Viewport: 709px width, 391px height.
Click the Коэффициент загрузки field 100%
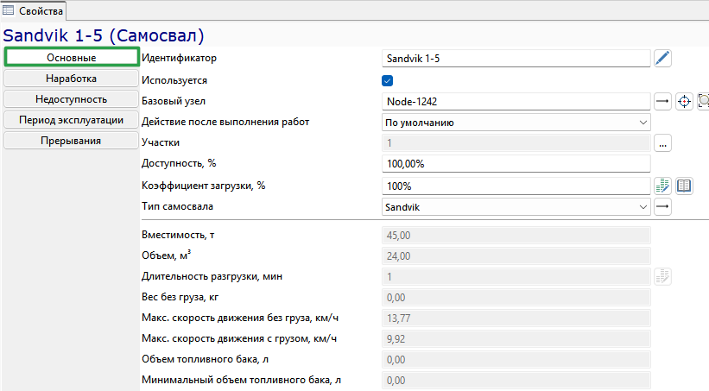coord(516,186)
